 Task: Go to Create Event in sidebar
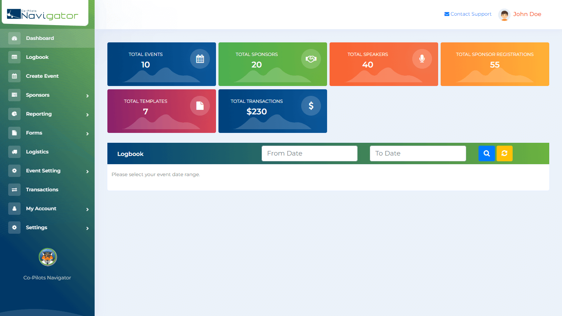[x=42, y=76]
